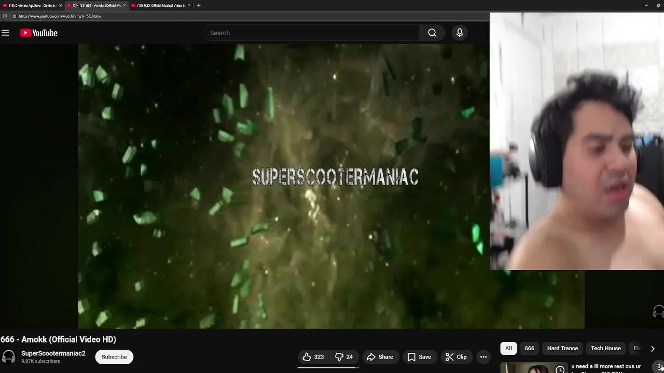The width and height of the screenshot is (664, 373).
Task: Open the YouTube hamburger guide menu
Action: coord(5,33)
